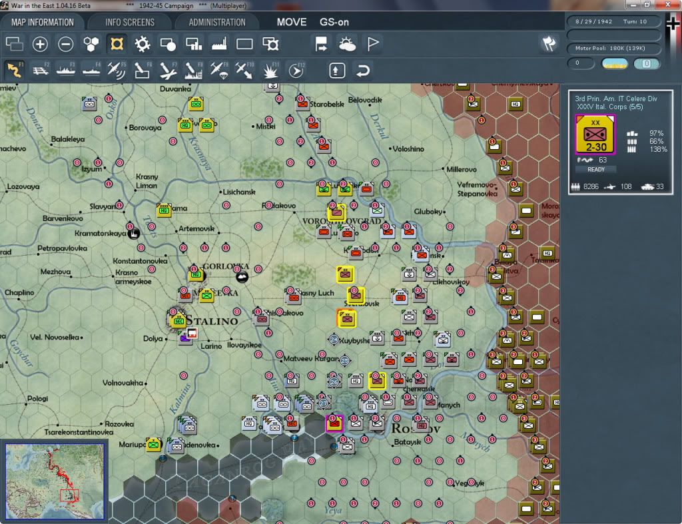Show the weather using sun-cloud icon
This screenshot has height=524, width=682.
pos(347,44)
